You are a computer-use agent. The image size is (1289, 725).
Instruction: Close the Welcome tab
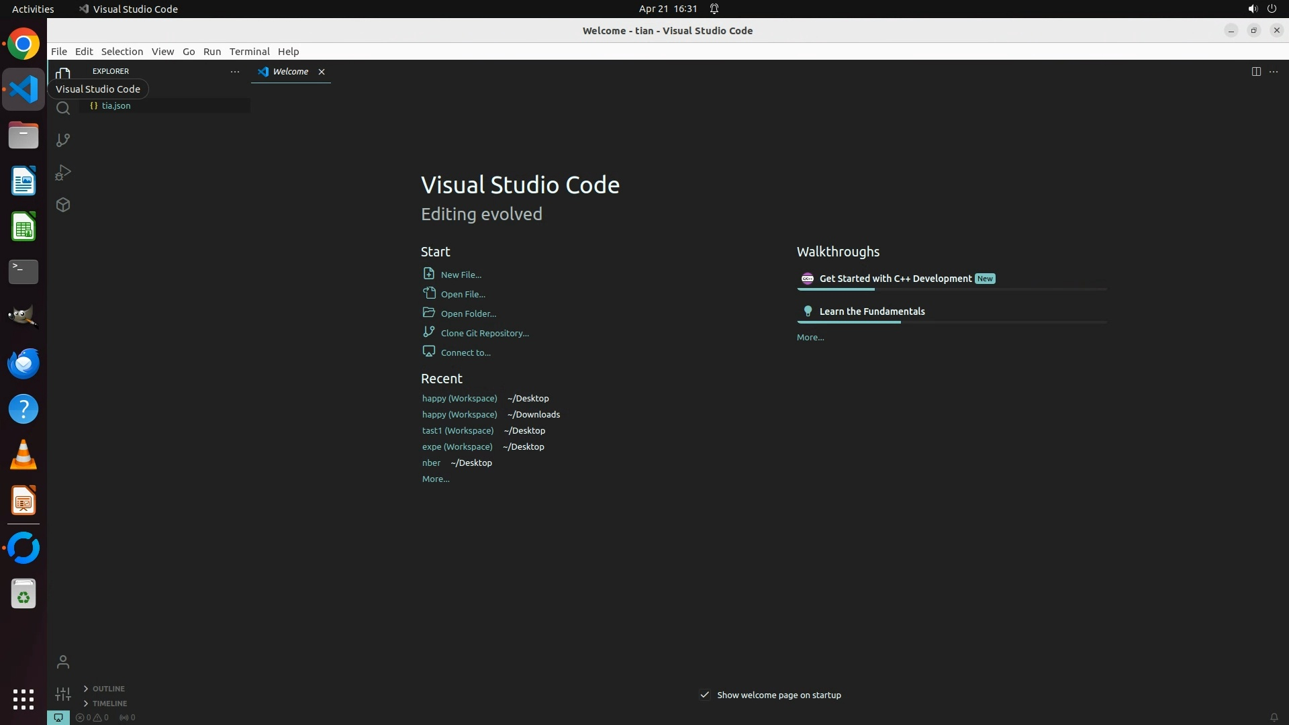(322, 72)
